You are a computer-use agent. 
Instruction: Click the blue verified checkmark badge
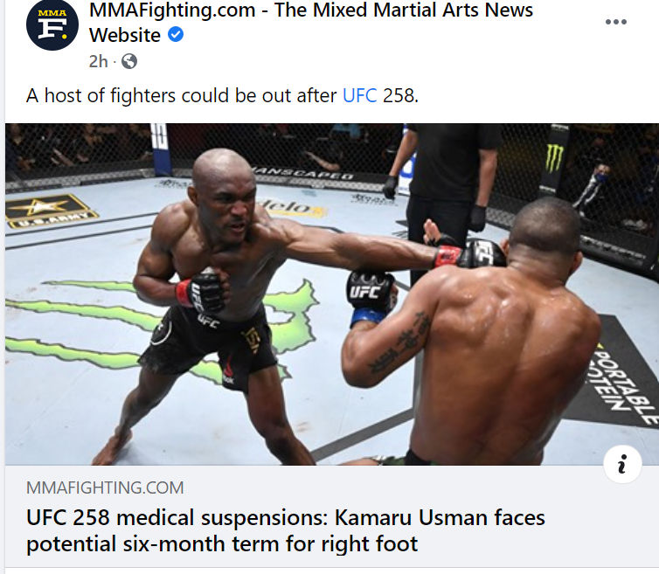point(176,34)
